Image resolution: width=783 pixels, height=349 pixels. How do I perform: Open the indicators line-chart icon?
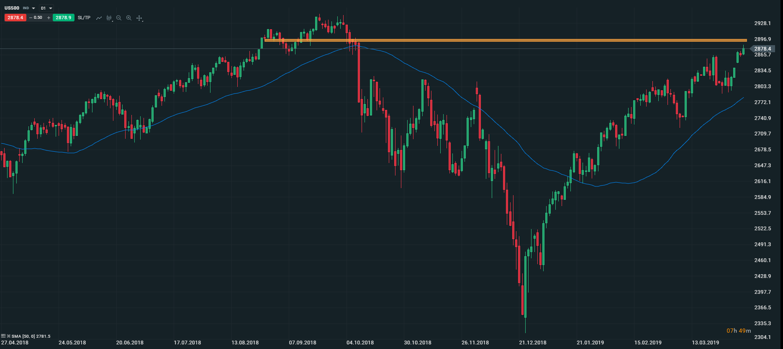tap(99, 18)
